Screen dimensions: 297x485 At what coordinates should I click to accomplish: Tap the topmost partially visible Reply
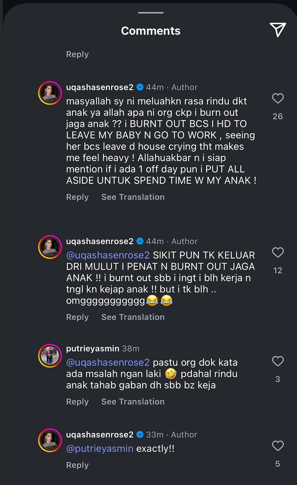click(77, 54)
